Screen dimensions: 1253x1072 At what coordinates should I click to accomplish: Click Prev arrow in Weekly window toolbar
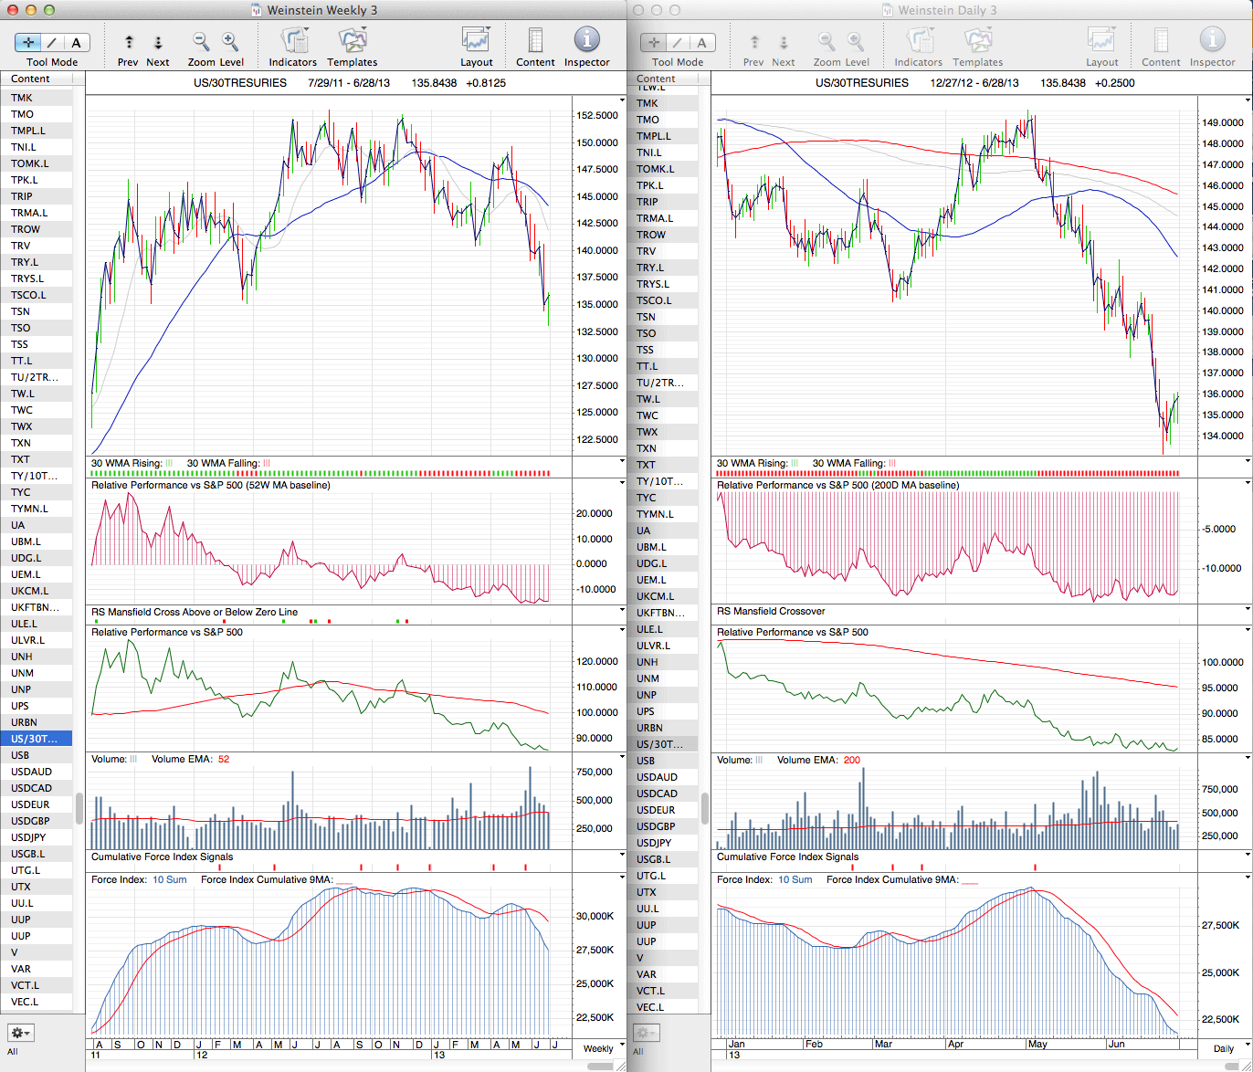129,42
